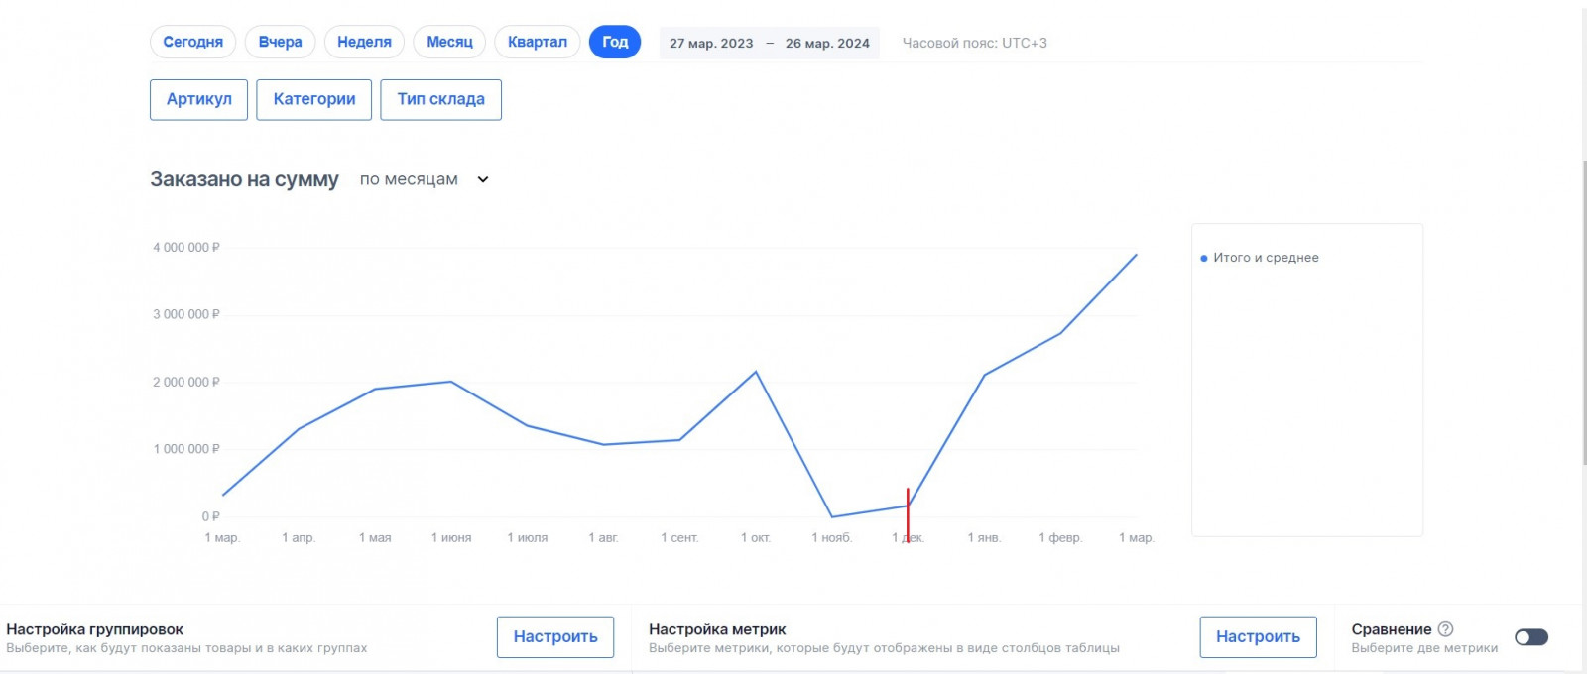The width and height of the screenshot is (1587, 674).
Task: Click the 1 июня axis label
Action: point(451,537)
